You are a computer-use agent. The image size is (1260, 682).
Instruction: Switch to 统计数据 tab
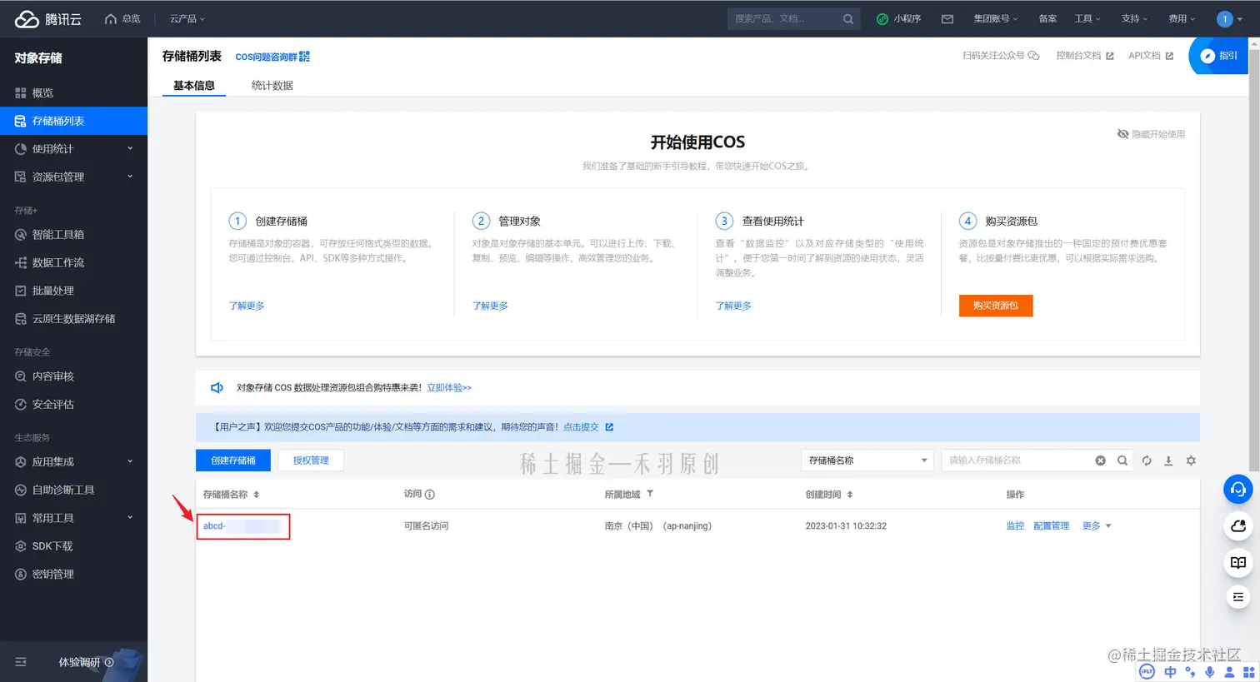tap(272, 86)
